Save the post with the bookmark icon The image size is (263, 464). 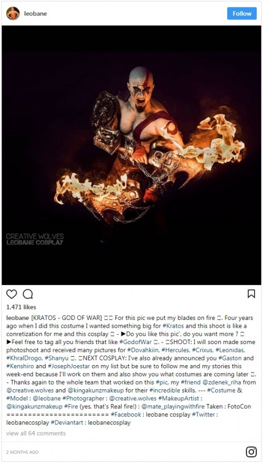(x=251, y=294)
